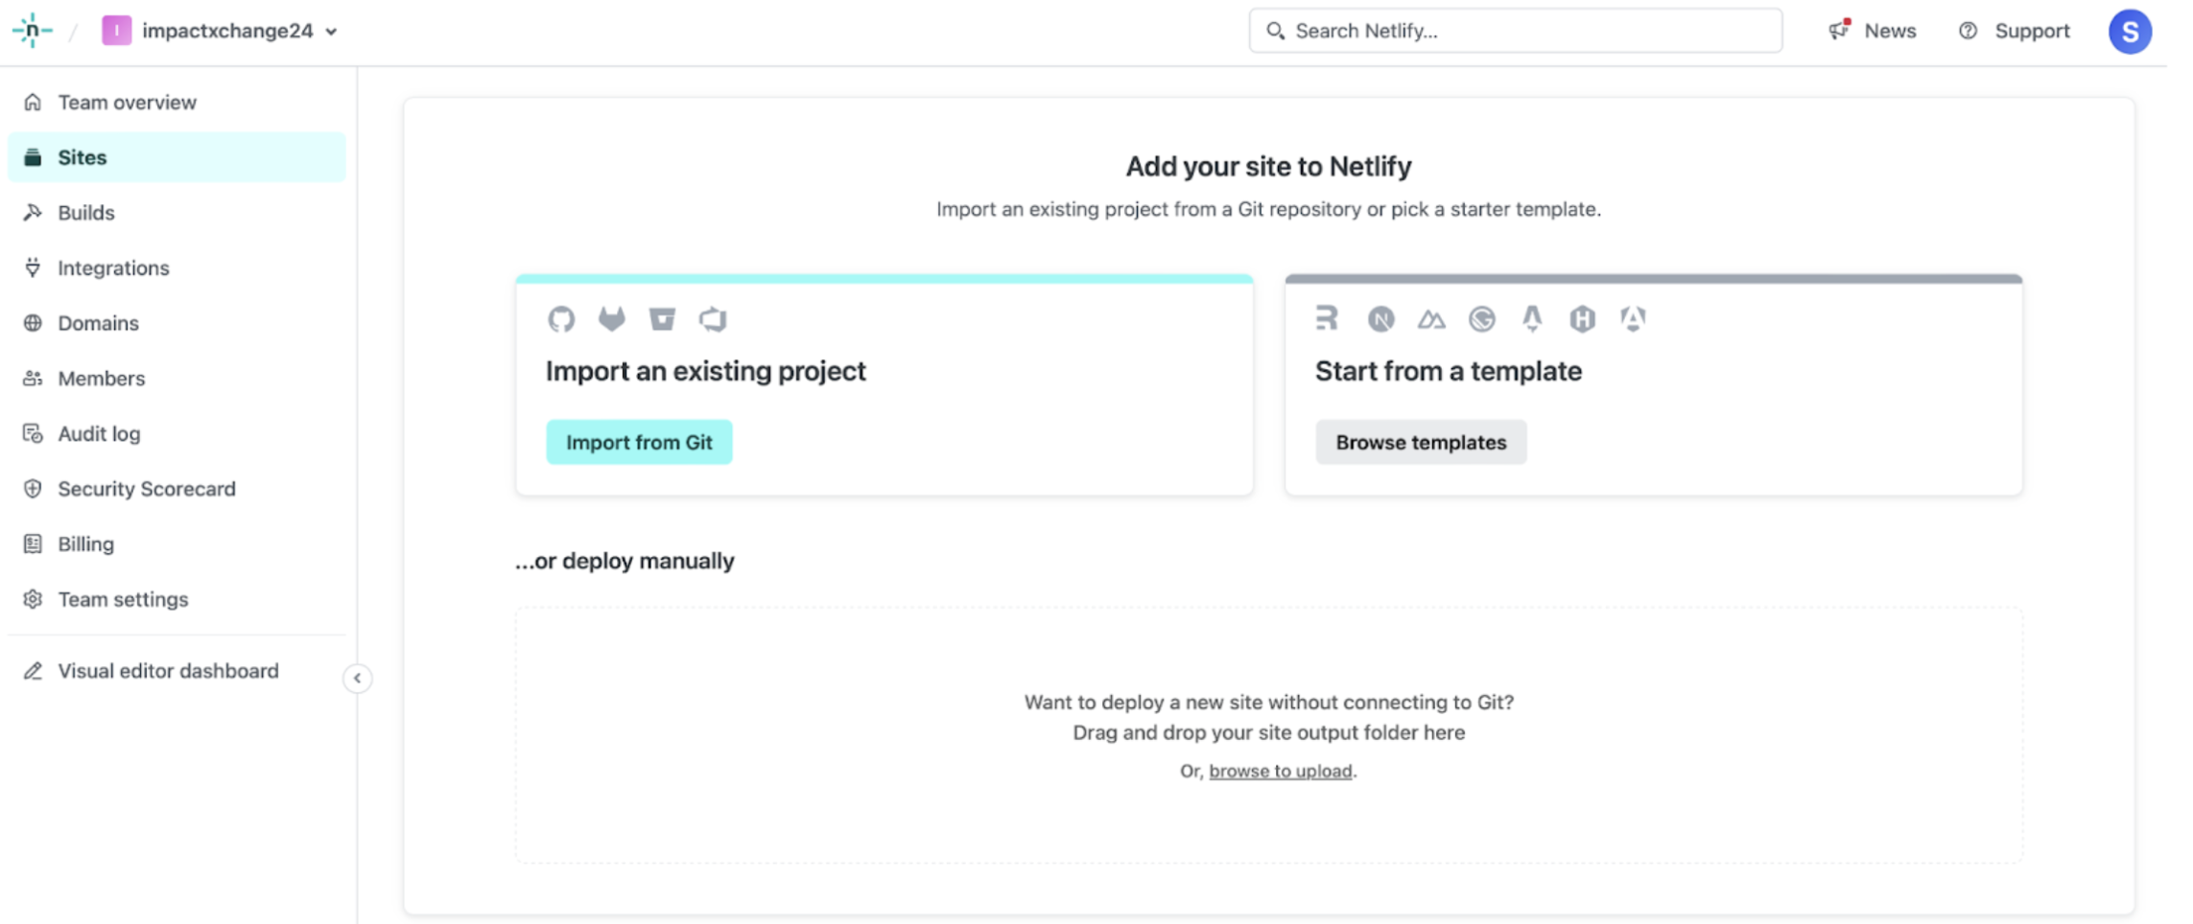This screenshot has width=2193, height=924.
Task: Click the Audit log icon
Action: pyautogui.click(x=33, y=433)
